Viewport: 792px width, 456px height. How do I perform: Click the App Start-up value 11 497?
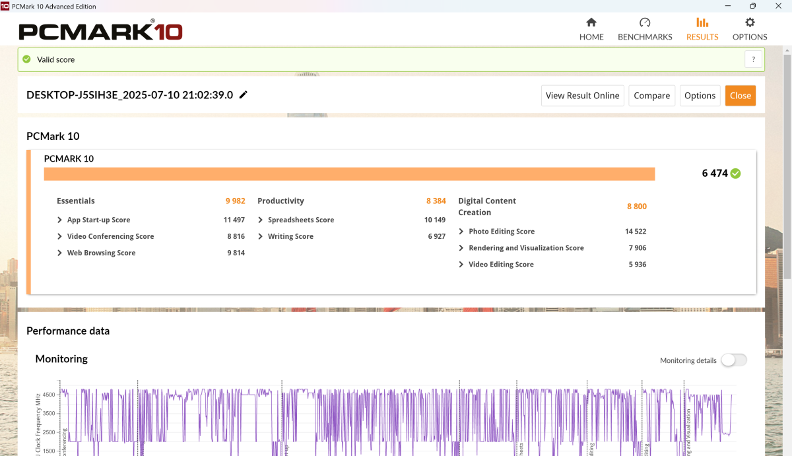[x=234, y=220]
